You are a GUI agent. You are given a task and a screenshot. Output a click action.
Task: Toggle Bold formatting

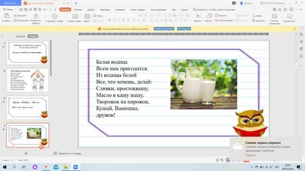tap(109, 20)
